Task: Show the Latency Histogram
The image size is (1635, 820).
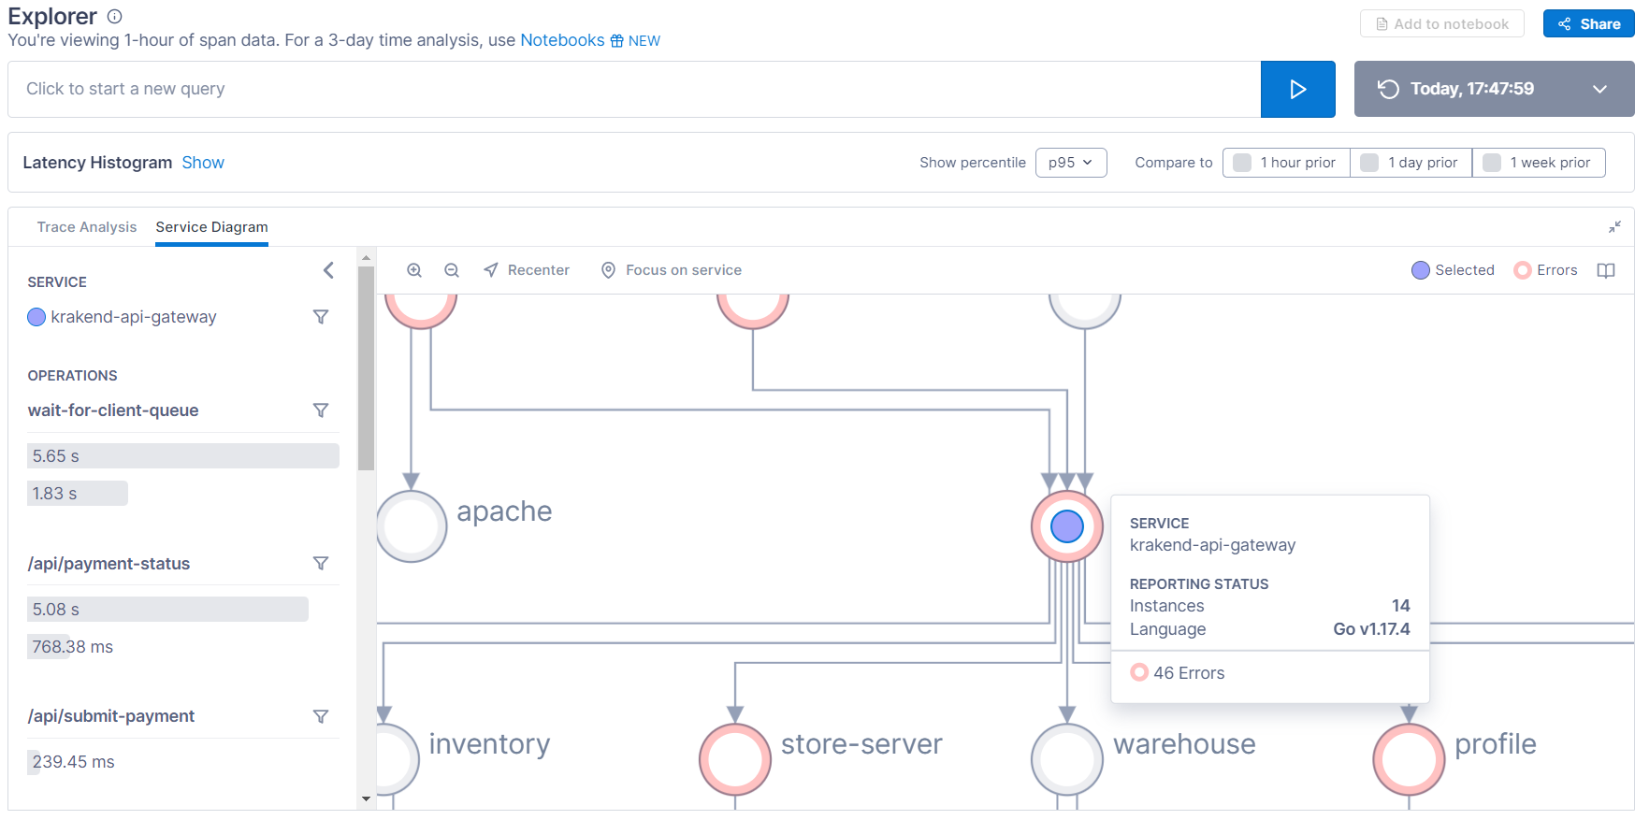Action: tap(203, 163)
